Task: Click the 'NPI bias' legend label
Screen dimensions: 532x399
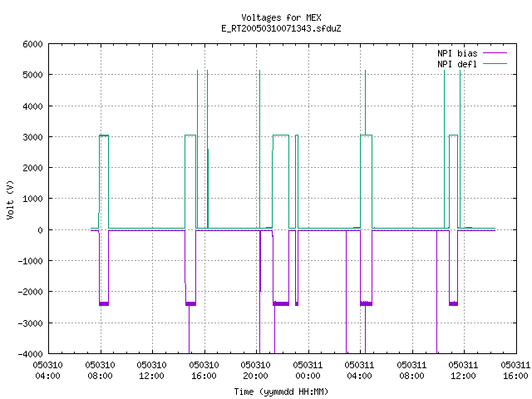Action: (457, 53)
